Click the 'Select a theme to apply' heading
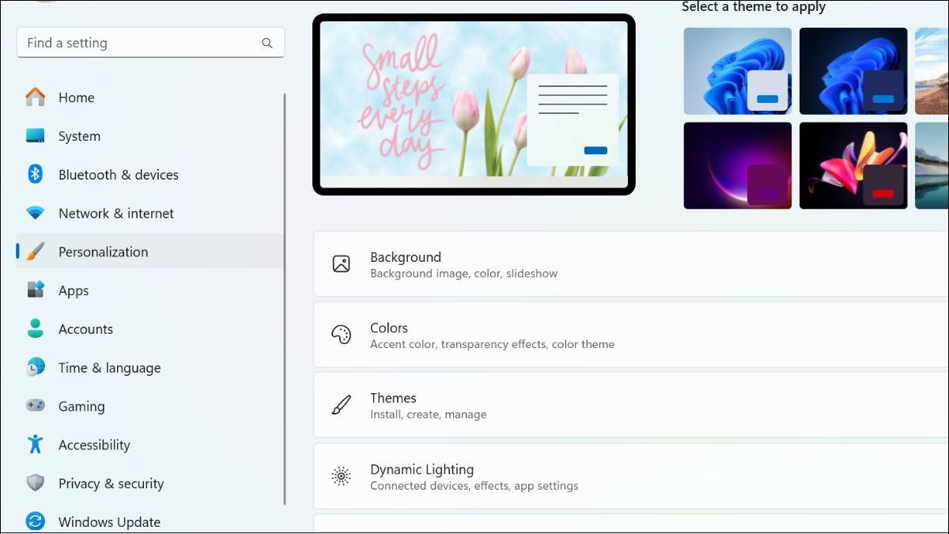This screenshot has height=534, width=949. click(x=754, y=7)
